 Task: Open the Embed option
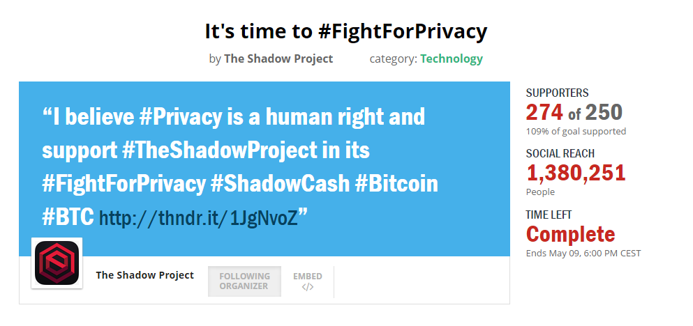pos(308,281)
